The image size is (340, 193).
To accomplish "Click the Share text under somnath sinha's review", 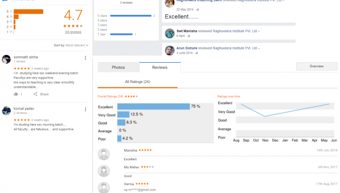I will coord(44,94).
